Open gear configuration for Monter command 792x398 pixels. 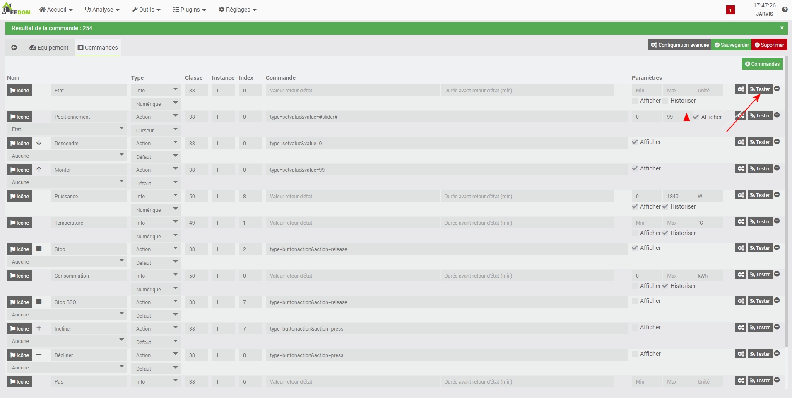point(741,168)
